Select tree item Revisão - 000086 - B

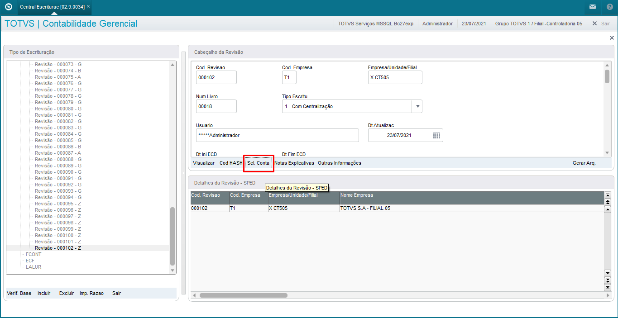tap(58, 147)
